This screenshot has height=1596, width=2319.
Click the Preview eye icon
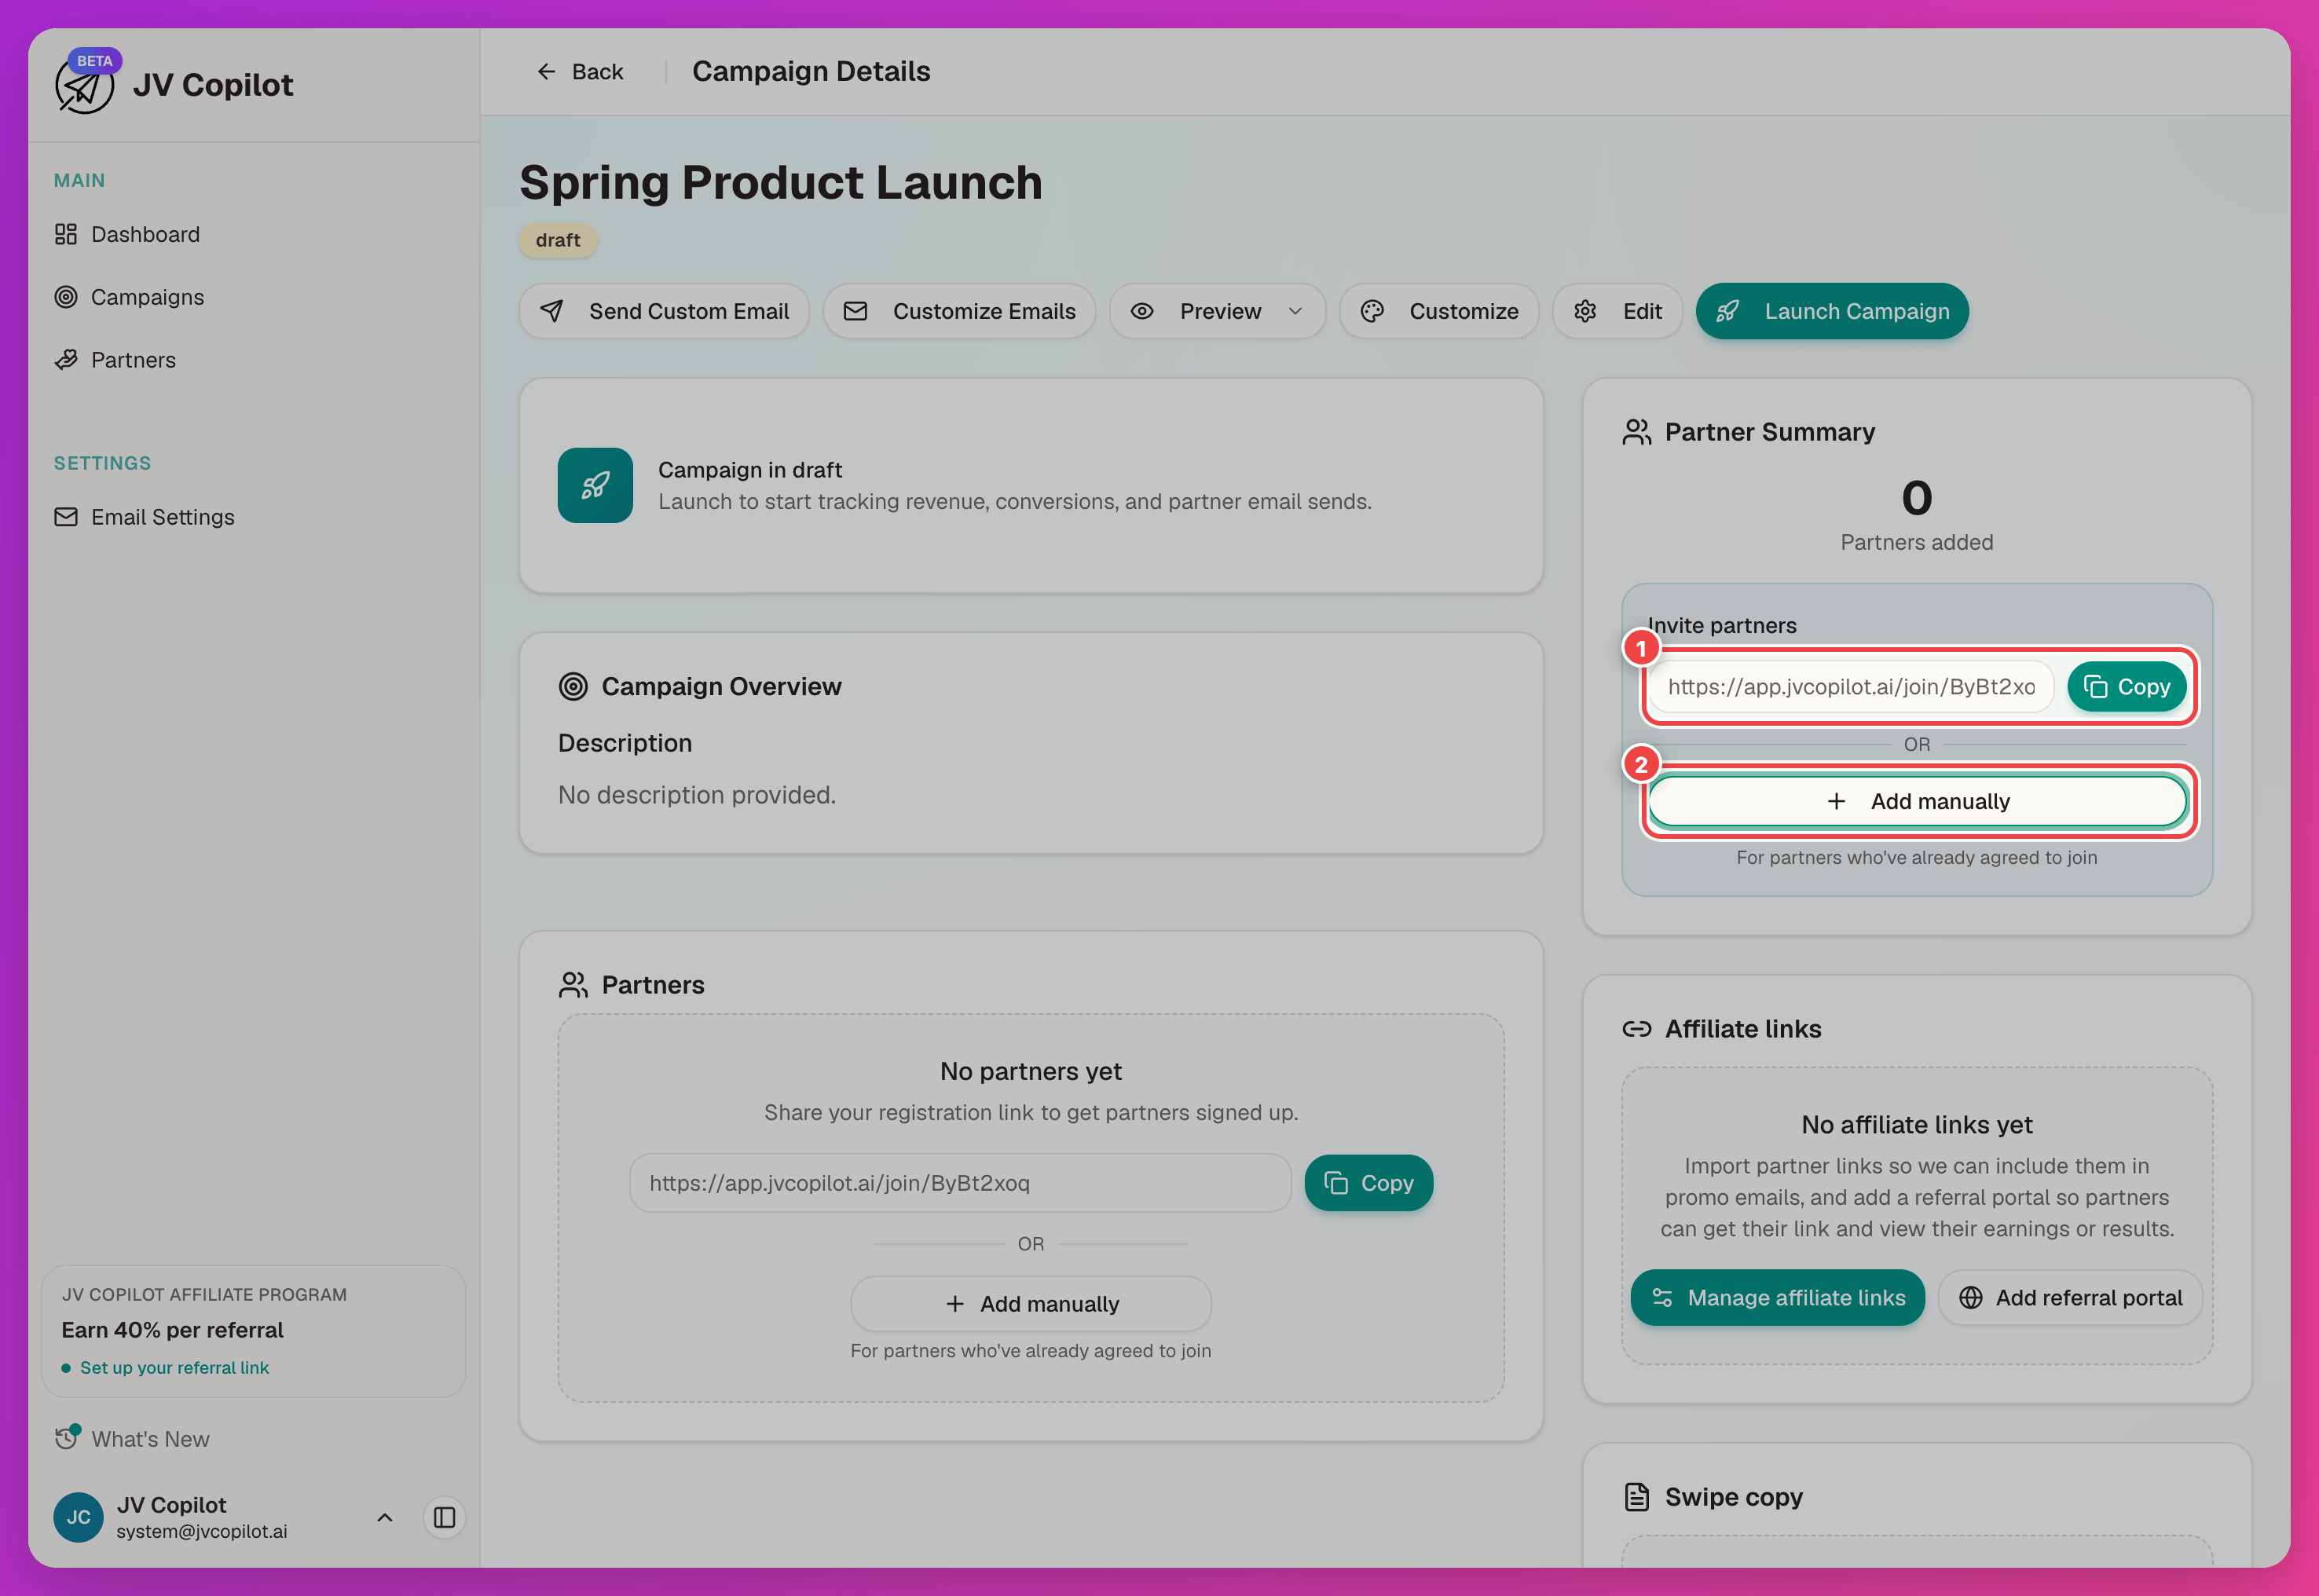coord(1142,311)
